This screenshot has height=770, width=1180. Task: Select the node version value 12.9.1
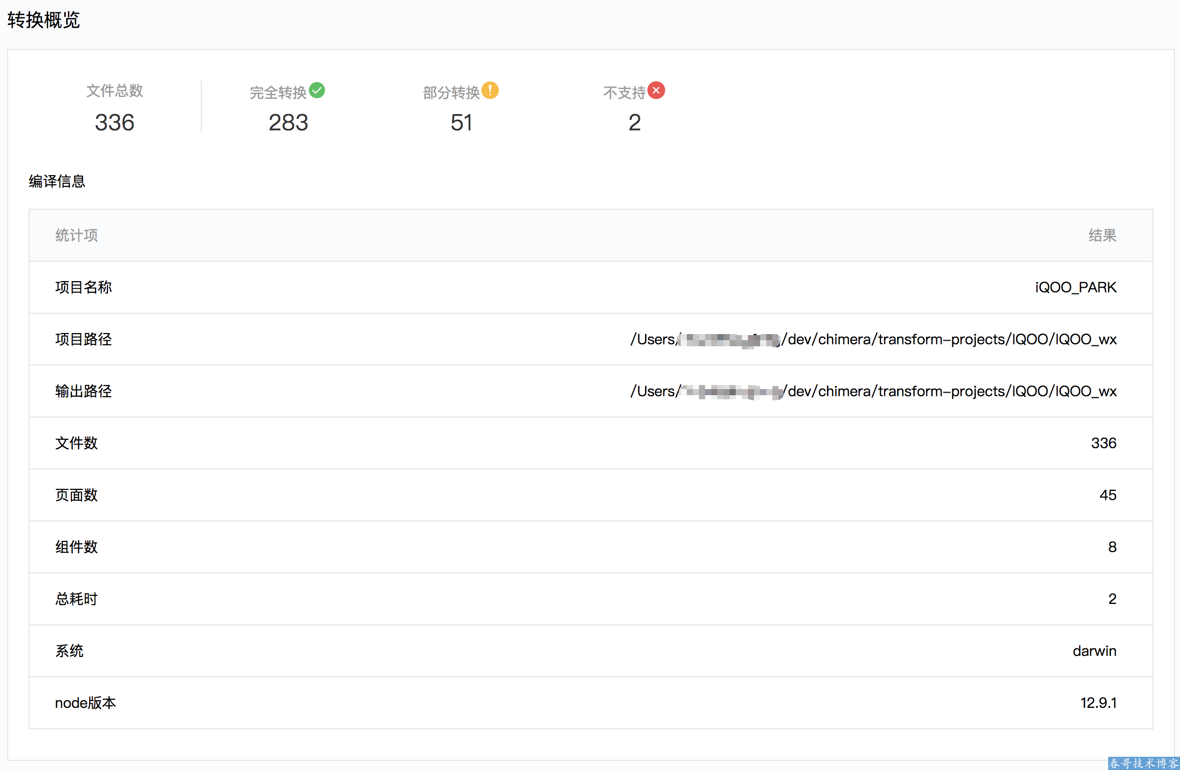tap(1098, 703)
